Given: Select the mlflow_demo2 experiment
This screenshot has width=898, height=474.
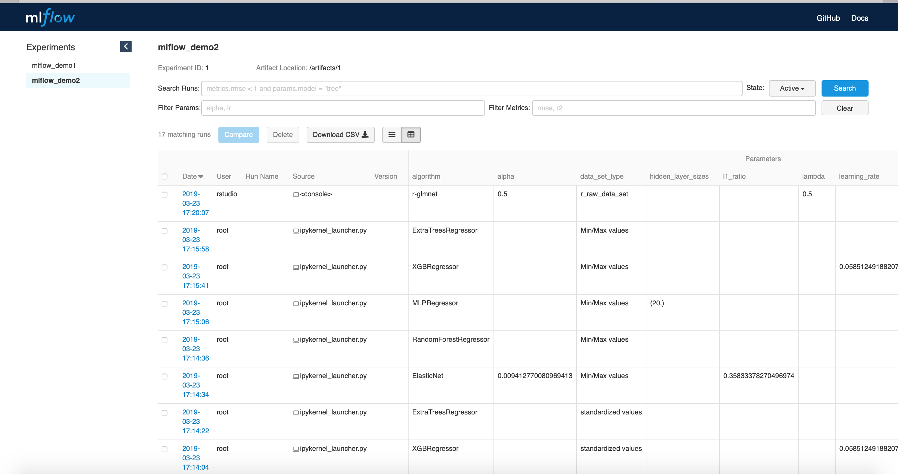Looking at the screenshot, I should click(x=56, y=81).
